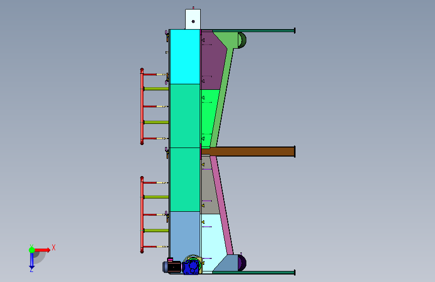Select the thin green rail beside the white box
The image size is (435, 282).
[x=253, y=31]
